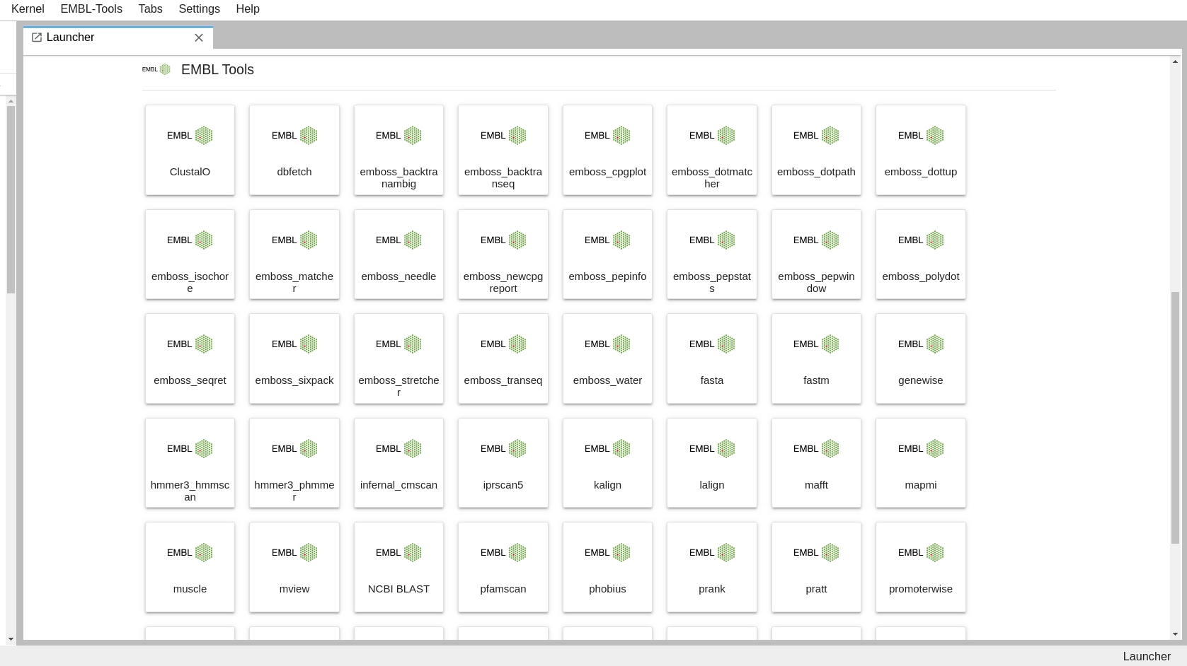Click the left sidebar scroll down arrow
The width and height of the screenshot is (1187, 666).
pos(11,639)
